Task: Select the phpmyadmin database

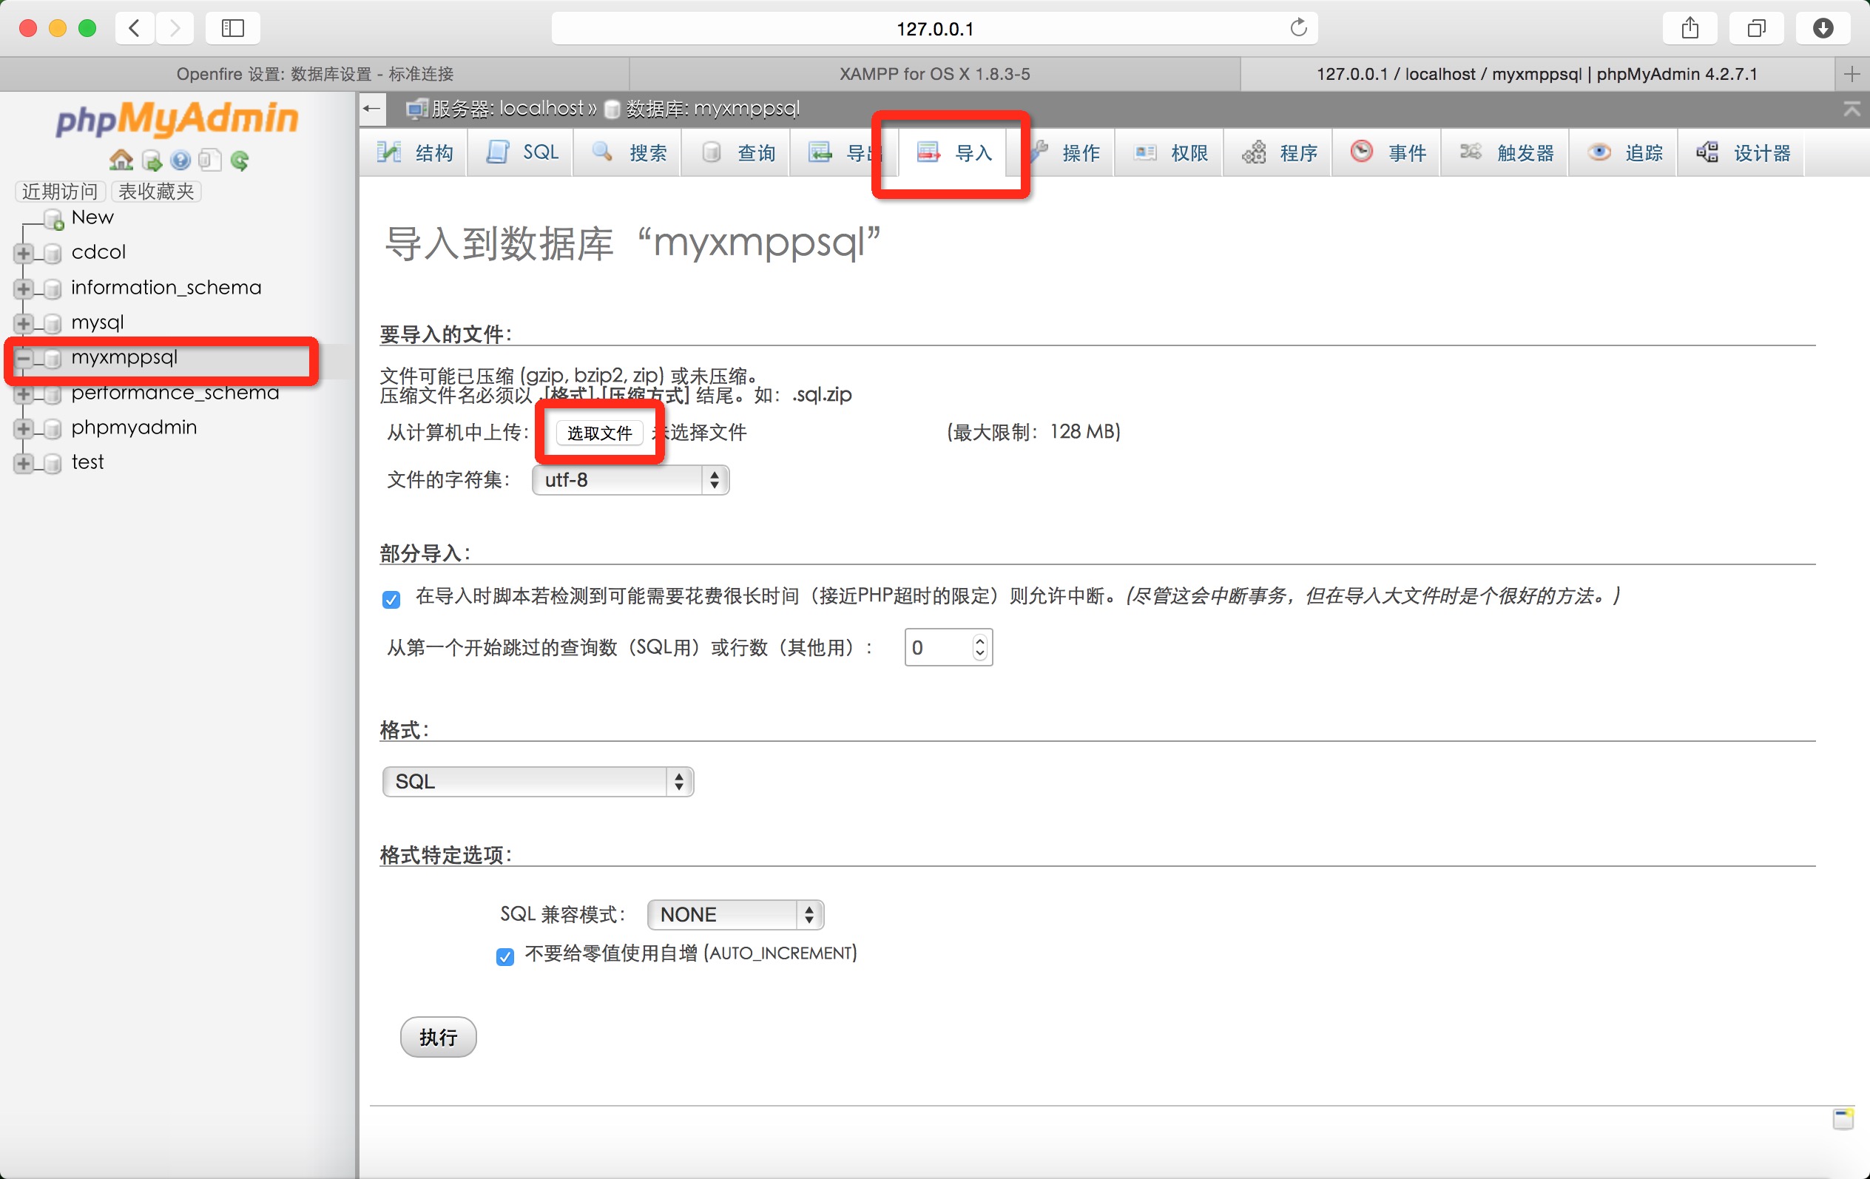Action: tap(135, 428)
